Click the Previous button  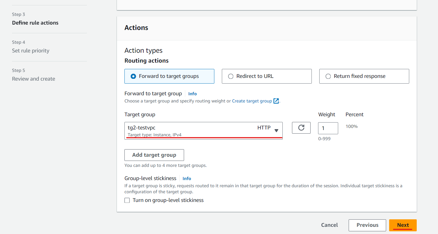pos(367,225)
